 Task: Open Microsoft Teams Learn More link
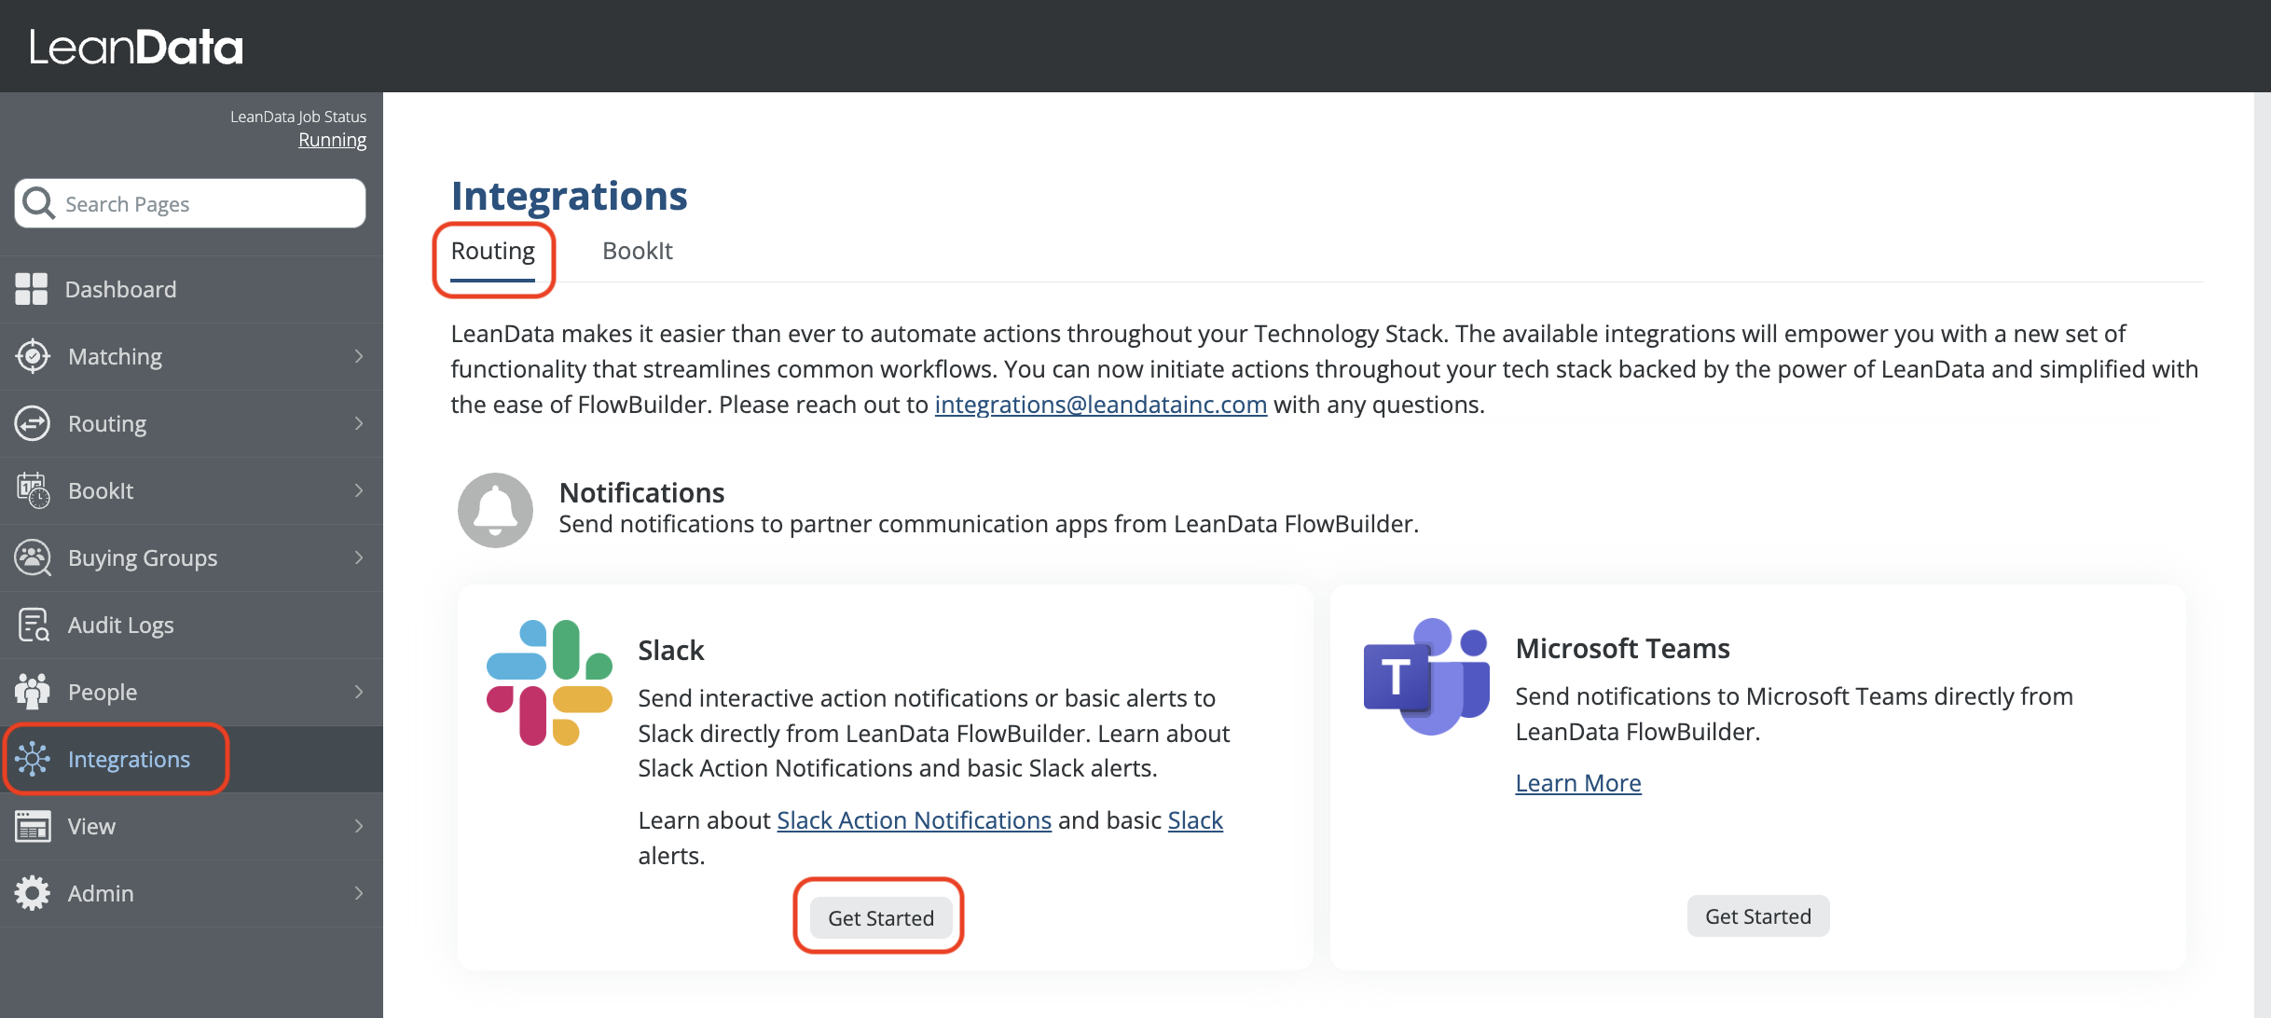click(x=1578, y=783)
